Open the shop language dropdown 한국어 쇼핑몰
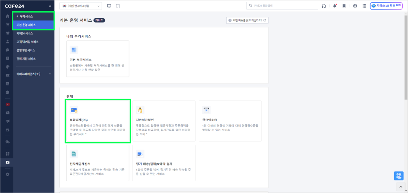The height and width of the screenshot is (193, 408). 81,6
